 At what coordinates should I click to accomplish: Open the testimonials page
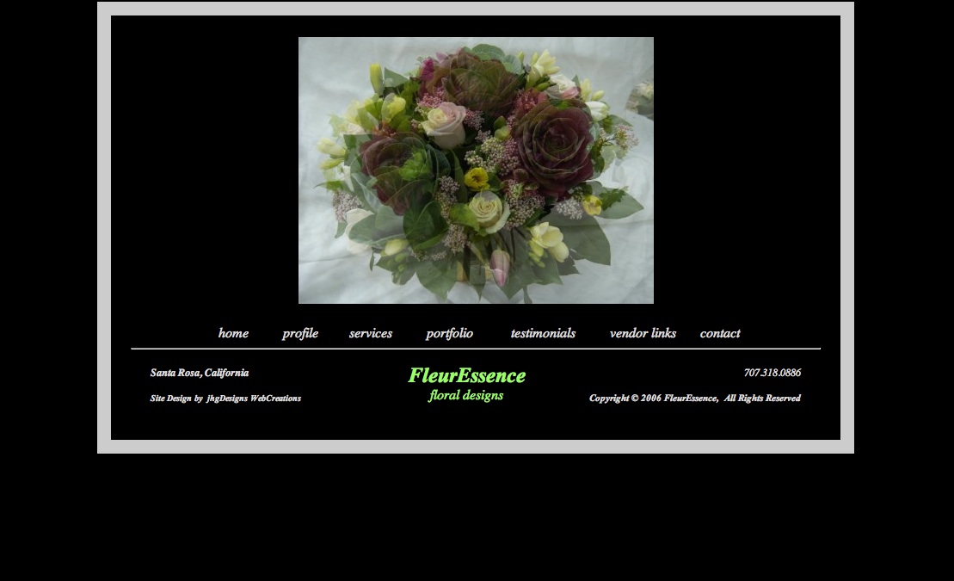pyautogui.click(x=543, y=334)
